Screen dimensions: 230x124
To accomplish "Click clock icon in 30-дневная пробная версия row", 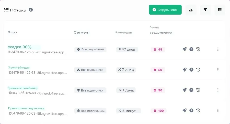I will coord(191,70).
